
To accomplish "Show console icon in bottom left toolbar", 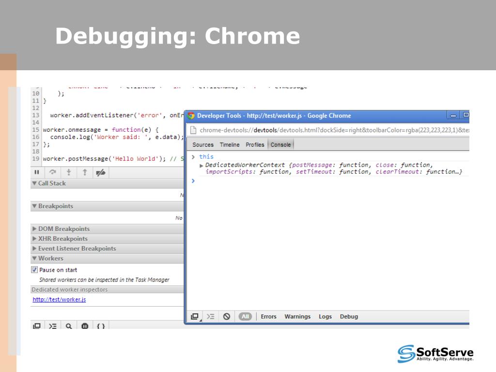I will (x=53, y=325).
